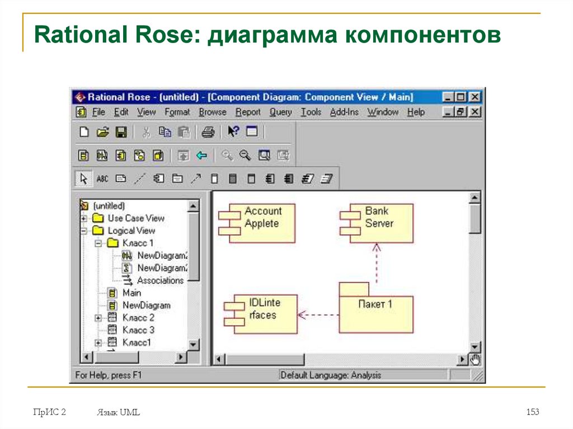Click the Cut scissors icon
The width and height of the screenshot is (573, 429).
pyautogui.click(x=146, y=132)
